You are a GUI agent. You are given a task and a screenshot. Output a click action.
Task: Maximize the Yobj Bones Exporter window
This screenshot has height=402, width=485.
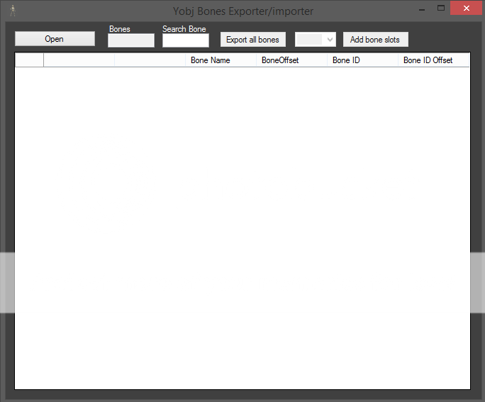tap(440, 9)
